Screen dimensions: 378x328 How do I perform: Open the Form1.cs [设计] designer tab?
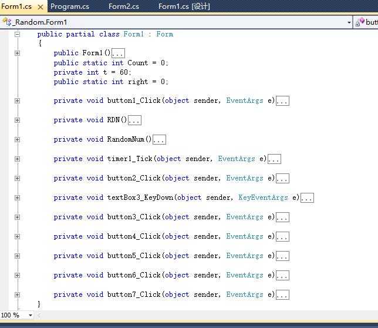[x=184, y=6]
